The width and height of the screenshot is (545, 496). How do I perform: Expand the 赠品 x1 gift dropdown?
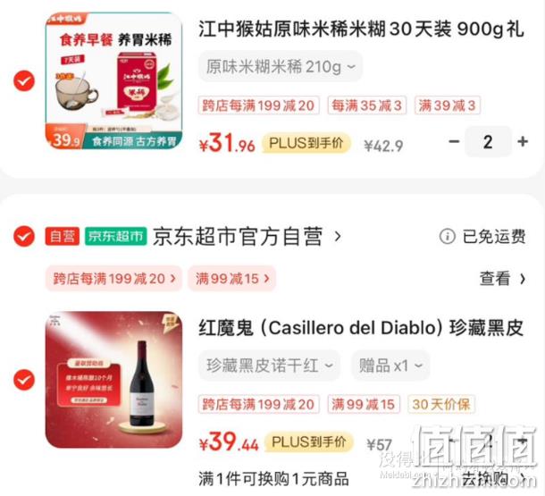tap(390, 366)
